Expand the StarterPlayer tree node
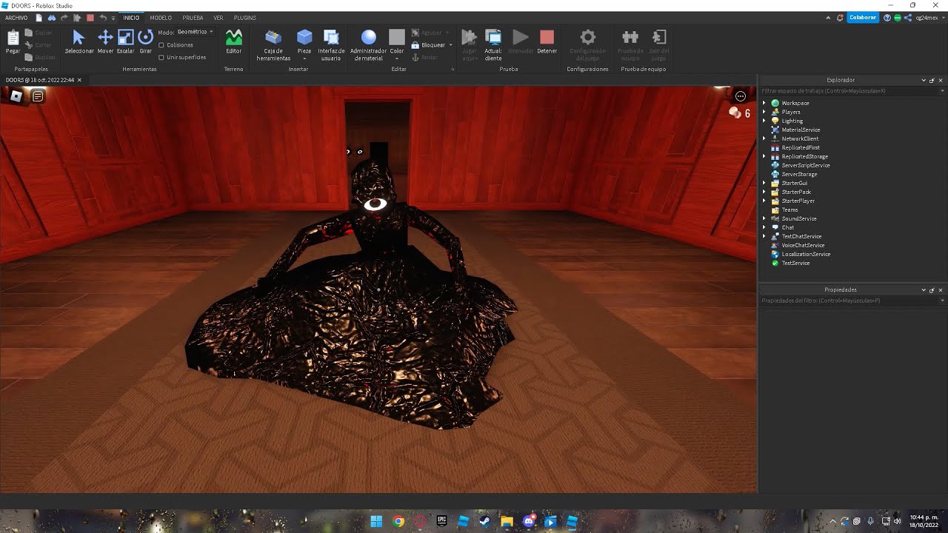The image size is (948, 533). (764, 201)
